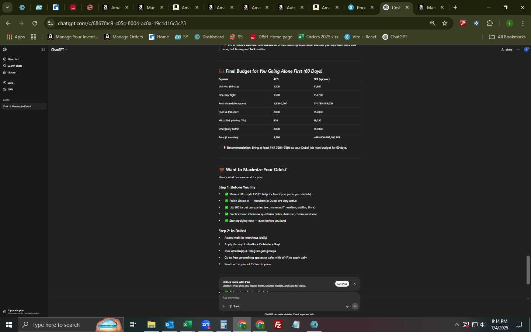Open the Extensions puzzle menu

490,23
